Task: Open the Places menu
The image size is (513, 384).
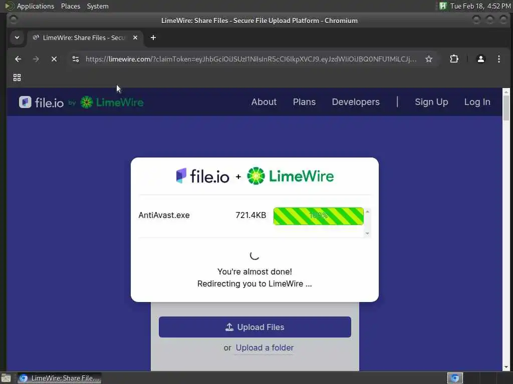Action: (x=70, y=6)
